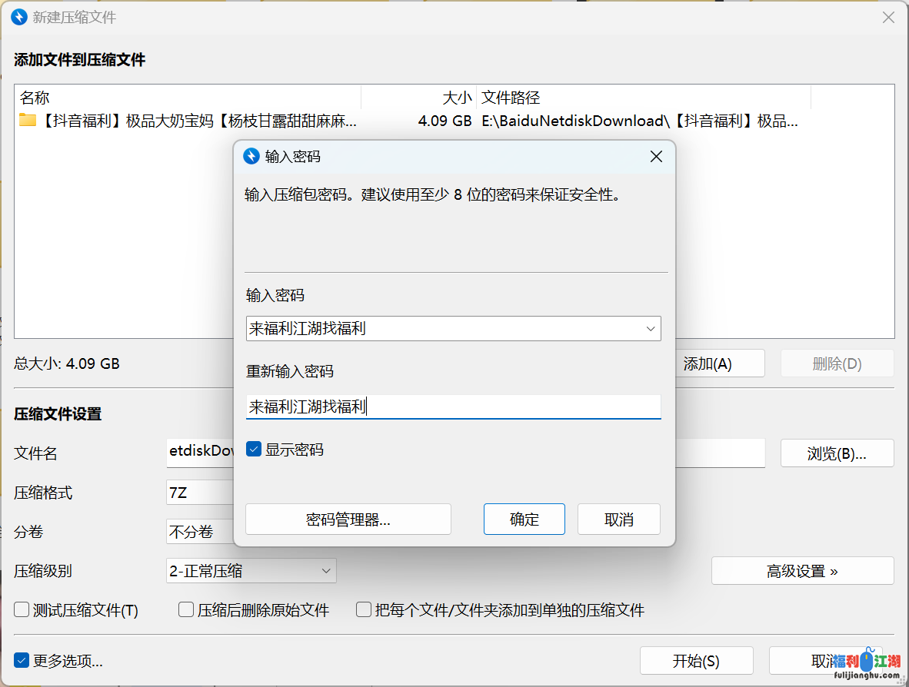
Task: Open the 密码管理器 dialog
Action: pyautogui.click(x=348, y=519)
